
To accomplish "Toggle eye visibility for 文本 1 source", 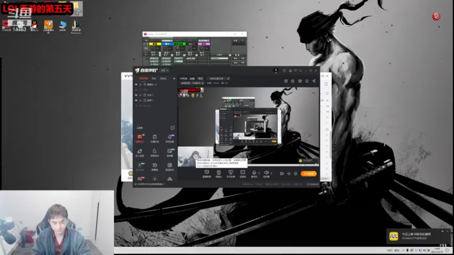I will click(136, 95).
